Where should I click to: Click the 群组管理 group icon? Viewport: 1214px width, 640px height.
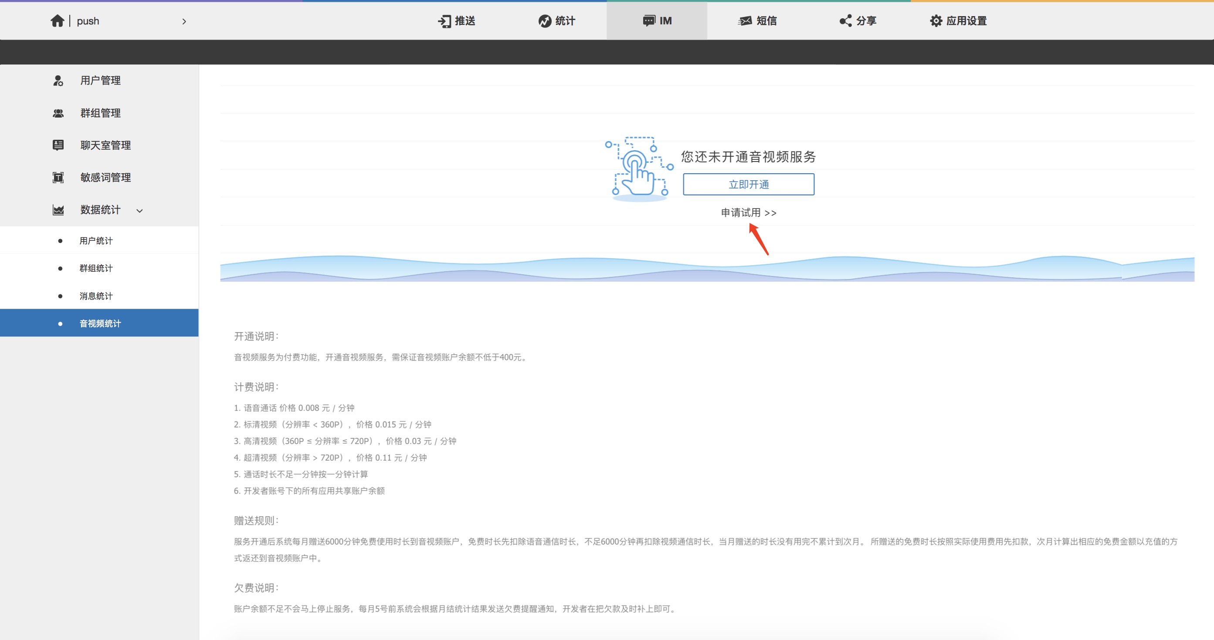tap(58, 113)
